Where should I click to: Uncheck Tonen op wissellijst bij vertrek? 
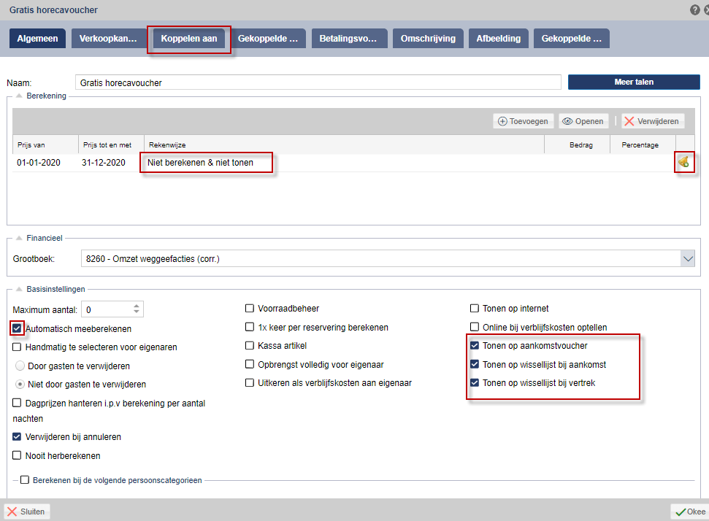click(475, 382)
